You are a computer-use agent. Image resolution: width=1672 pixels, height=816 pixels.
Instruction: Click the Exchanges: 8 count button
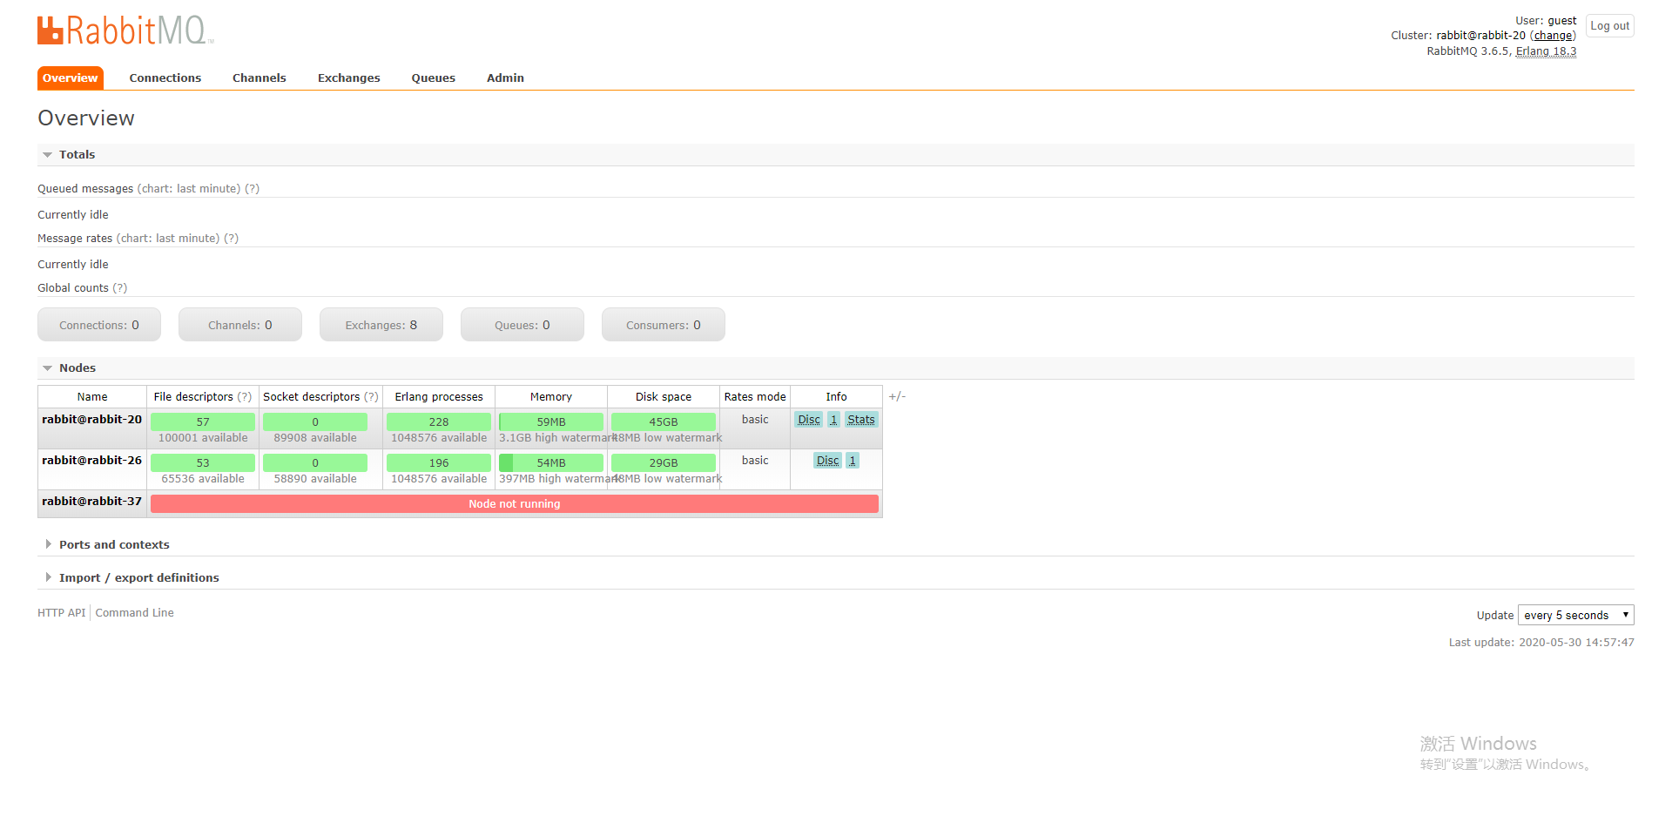pyautogui.click(x=381, y=325)
